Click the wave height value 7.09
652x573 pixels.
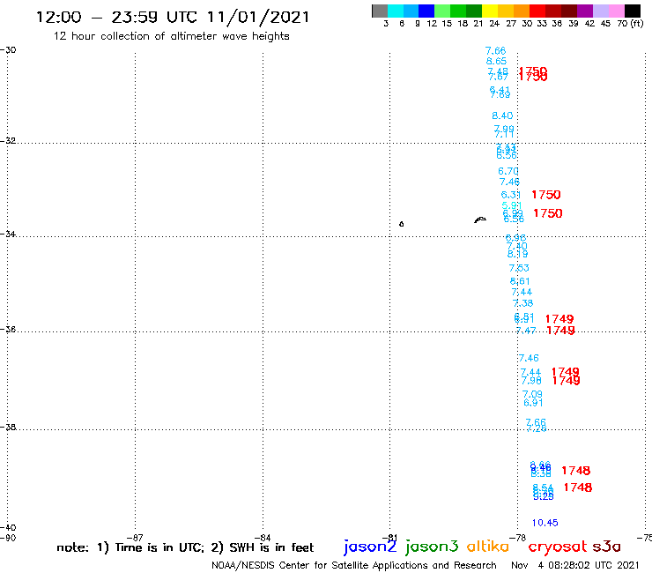[x=532, y=394]
